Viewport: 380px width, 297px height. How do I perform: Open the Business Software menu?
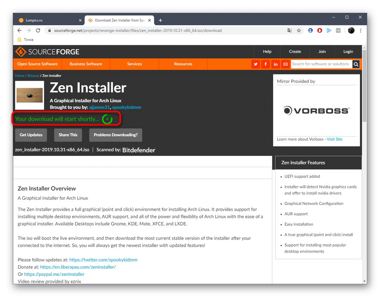click(x=86, y=64)
